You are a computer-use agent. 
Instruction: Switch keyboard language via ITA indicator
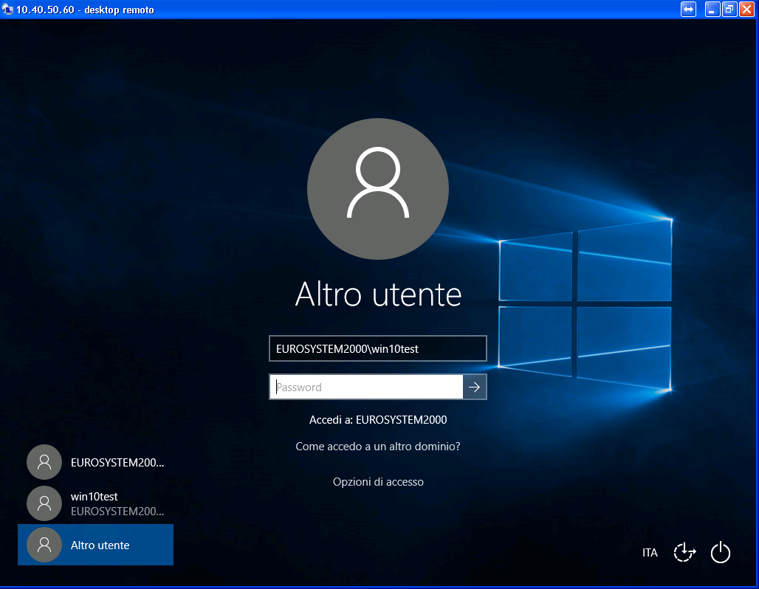[x=650, y=553]
